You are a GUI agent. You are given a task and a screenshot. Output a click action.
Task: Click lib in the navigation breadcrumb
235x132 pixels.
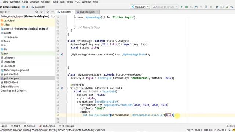[x=27, y=7]
